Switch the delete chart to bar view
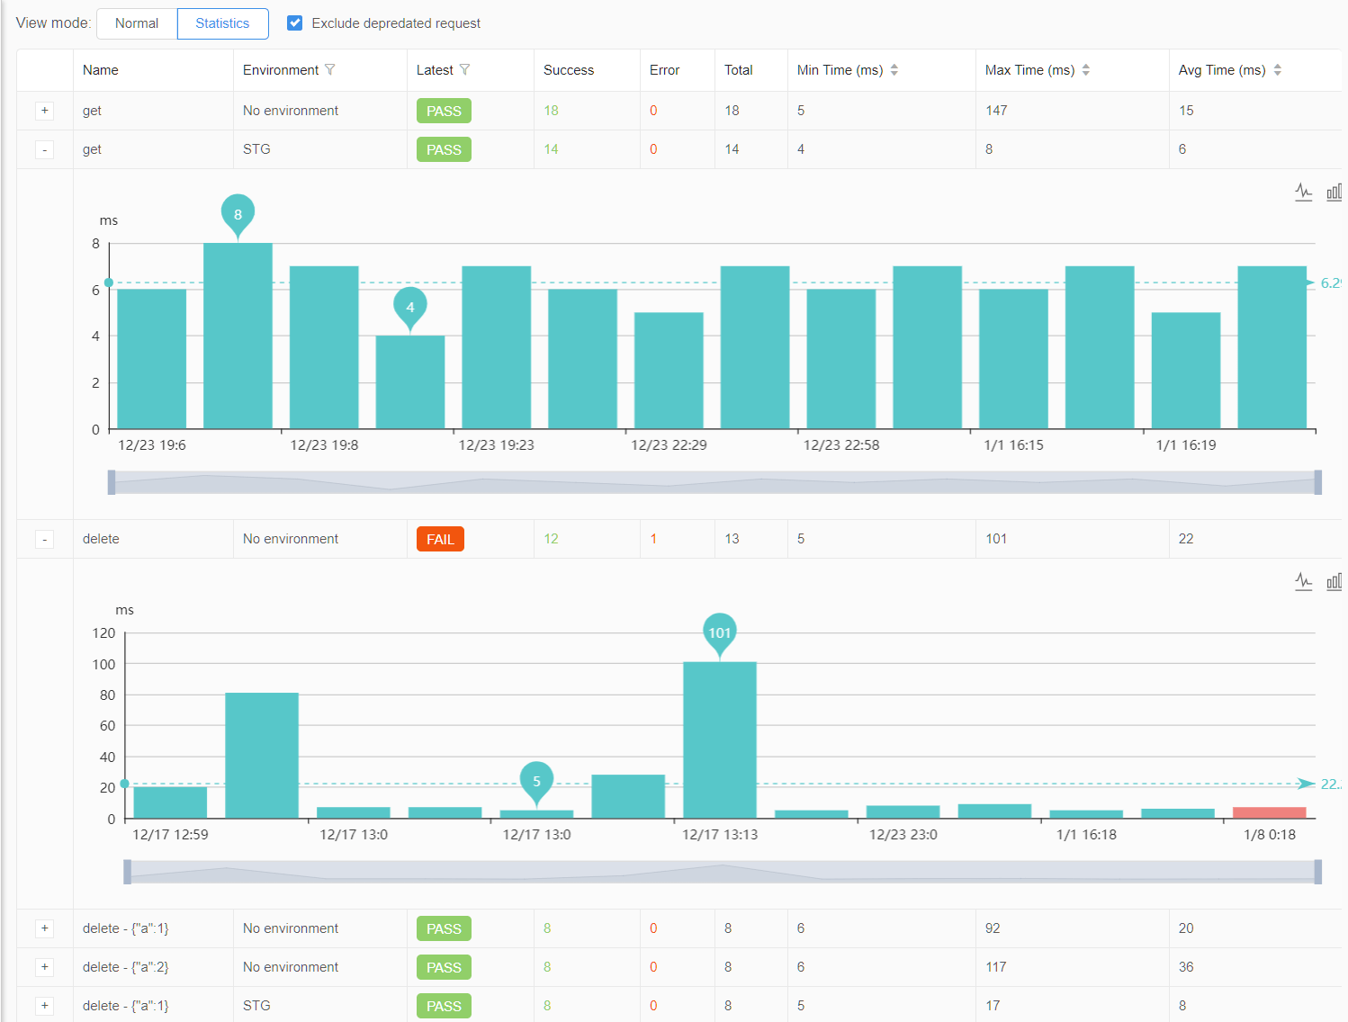1348x1022 pixels. tap(1335, 581)
